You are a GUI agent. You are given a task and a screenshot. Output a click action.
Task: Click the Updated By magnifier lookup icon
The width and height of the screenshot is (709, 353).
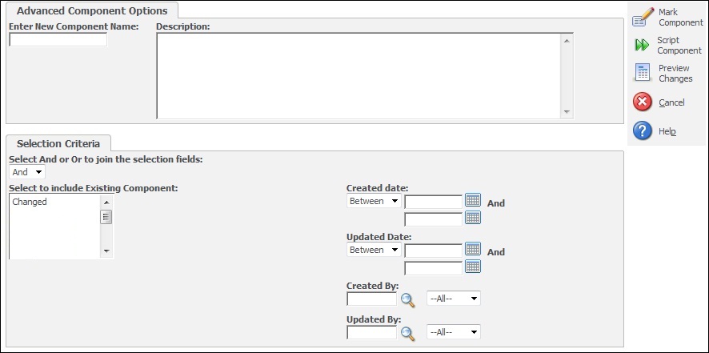tap(408, 334)
